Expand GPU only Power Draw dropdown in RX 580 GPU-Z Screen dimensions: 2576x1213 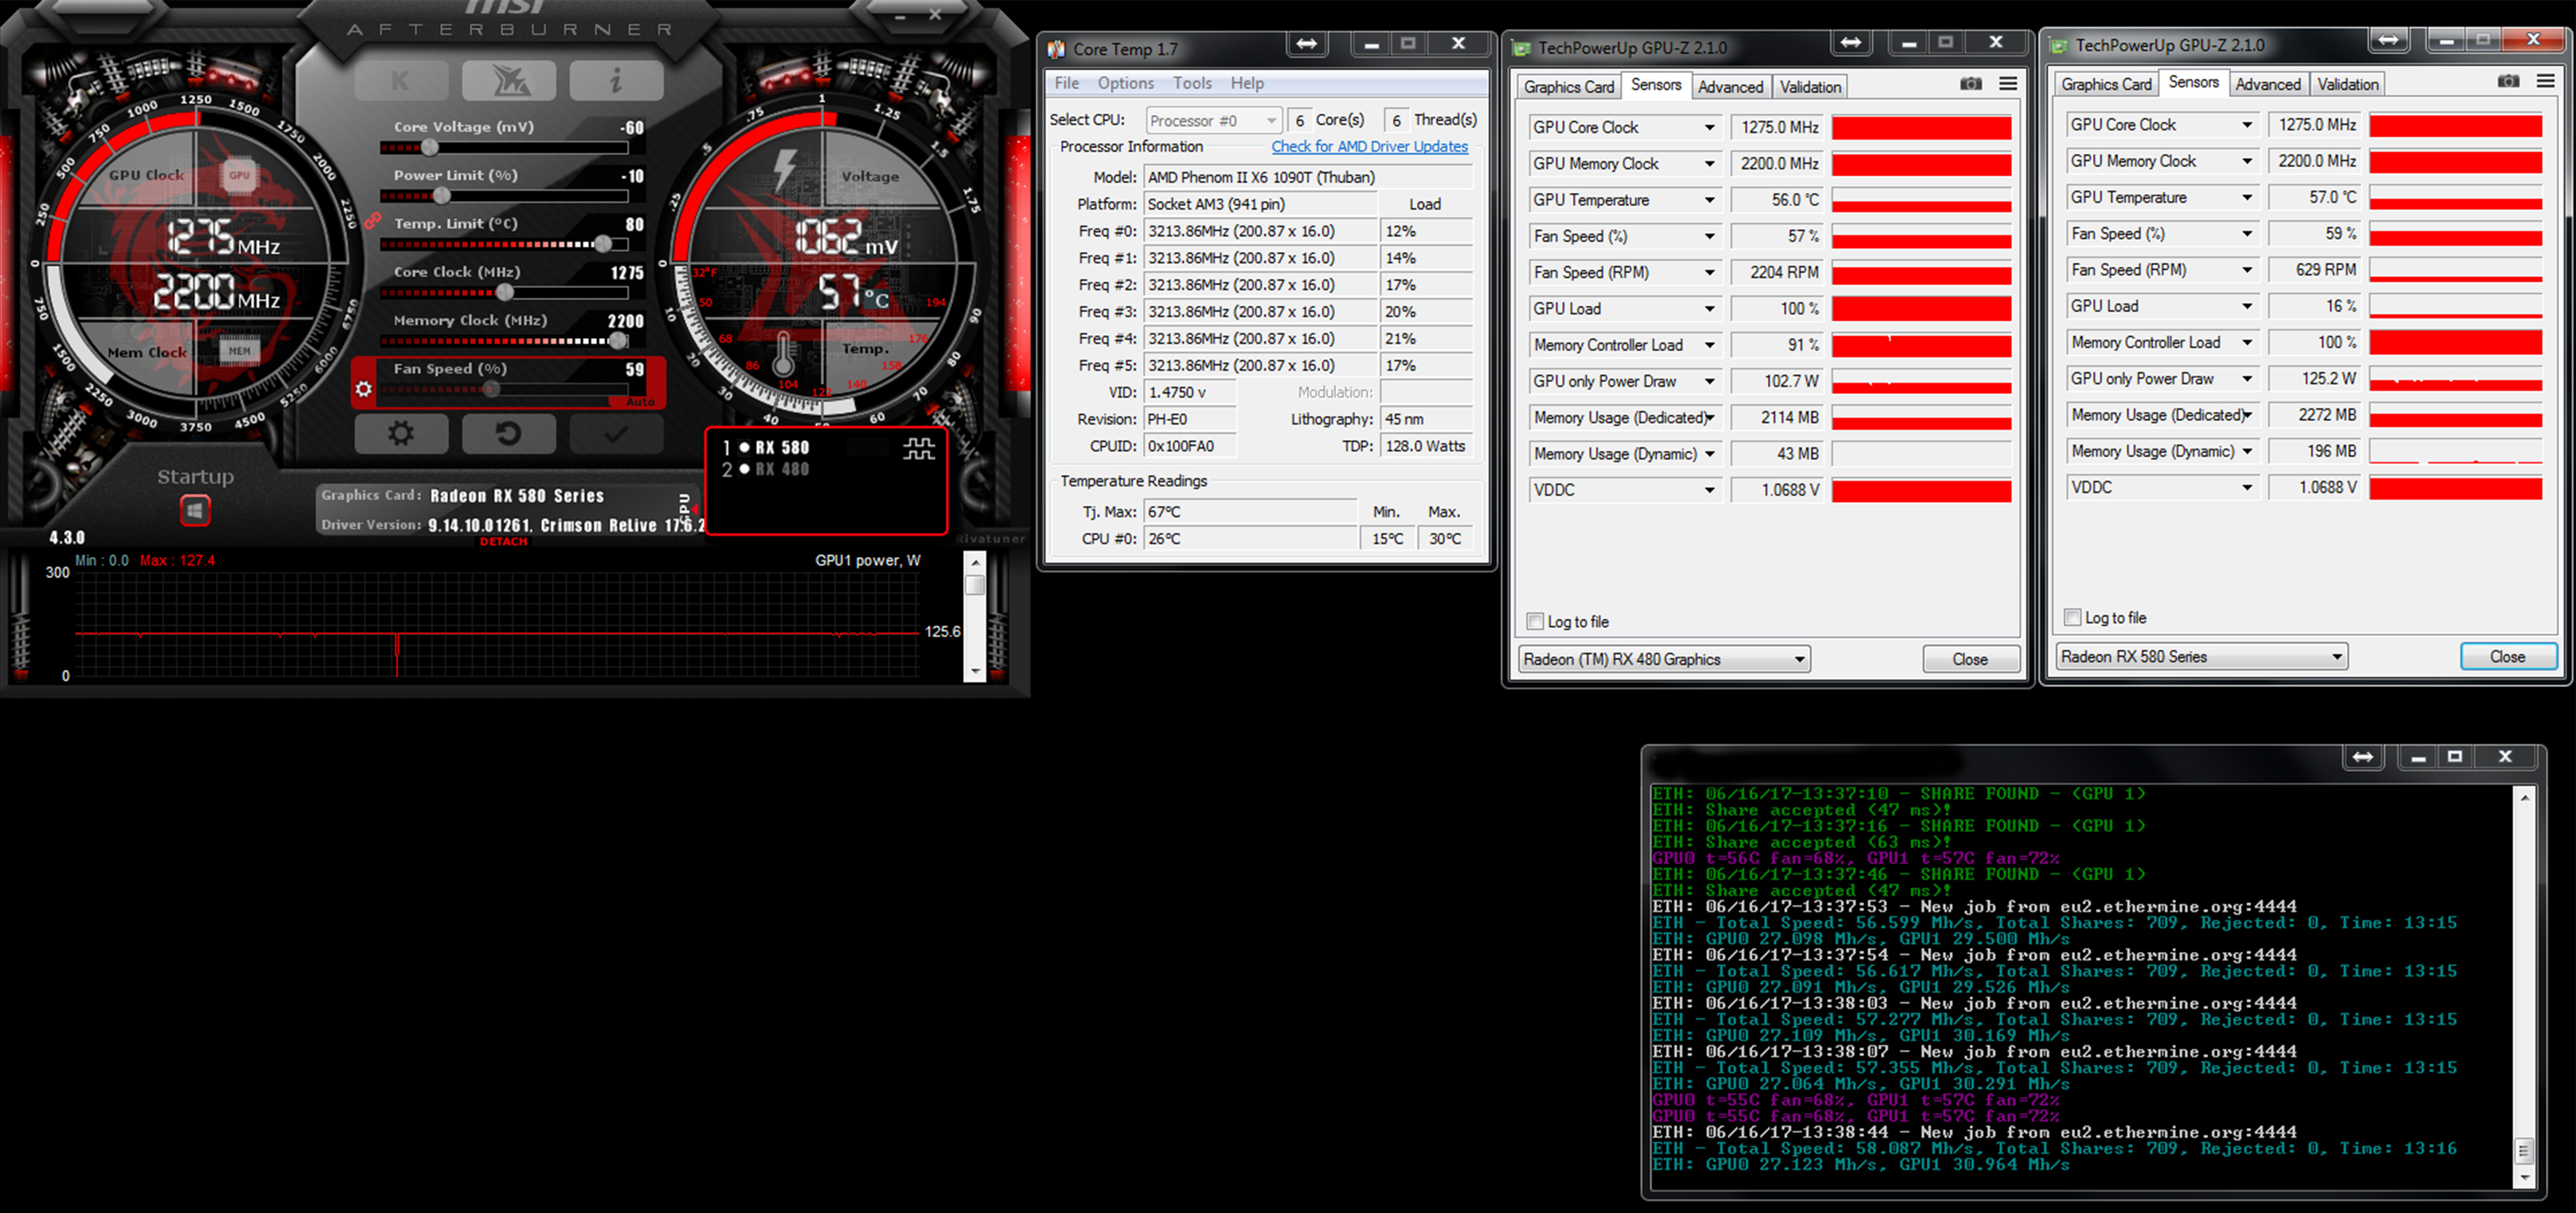pyautogui.click(x=2247, y=379)
